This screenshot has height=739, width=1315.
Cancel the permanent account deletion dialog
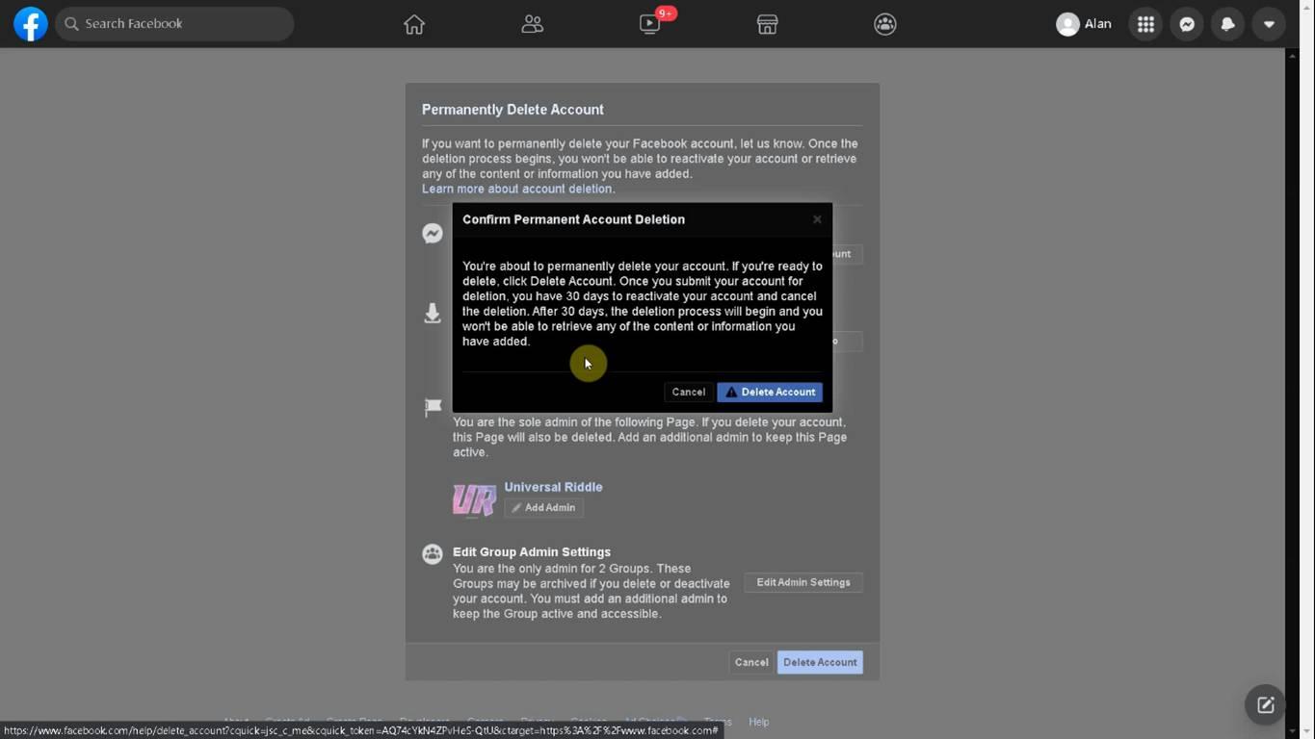point(687,392)
